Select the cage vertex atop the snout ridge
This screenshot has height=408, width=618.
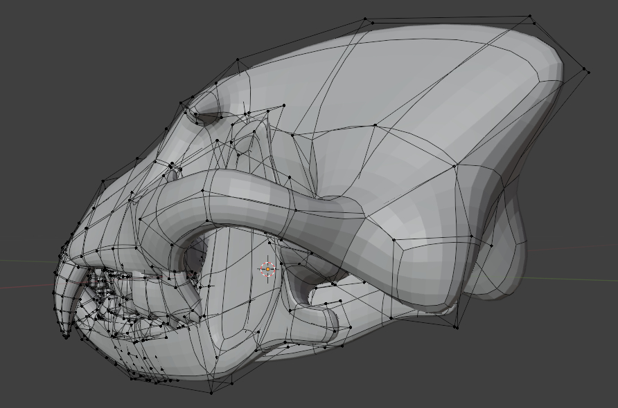(x=238, y=59)
